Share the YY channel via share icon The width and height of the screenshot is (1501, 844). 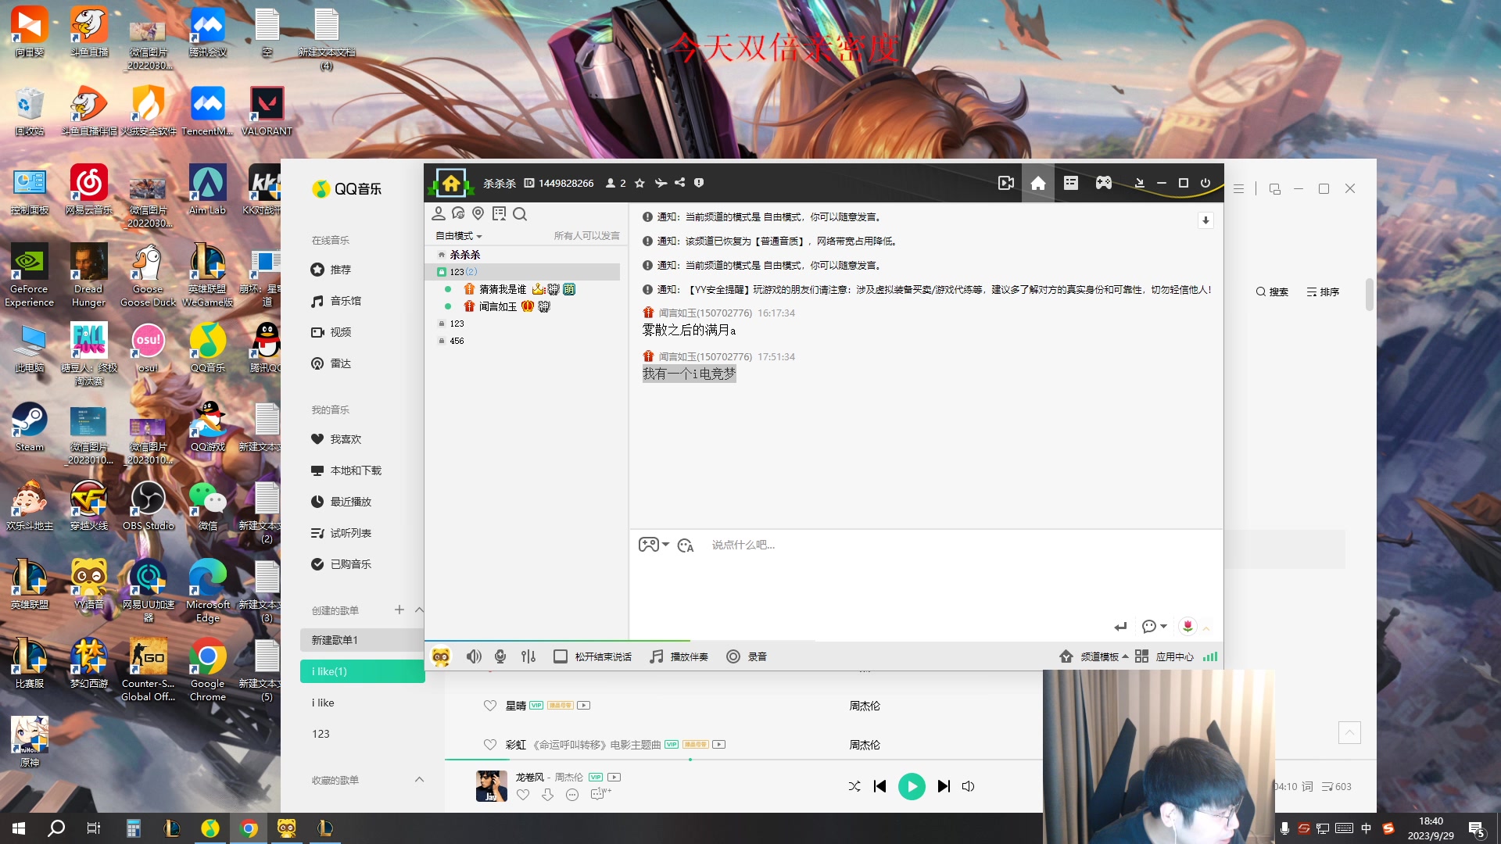pos(680,183)
